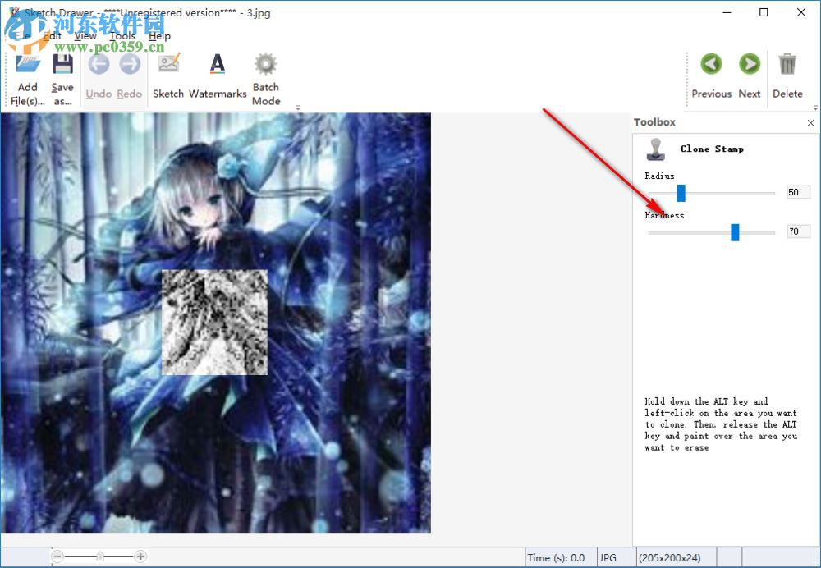The width and height of the screenshot is (821, 568).
Task: Click the zoom in plus button
Action: (141, 556)
